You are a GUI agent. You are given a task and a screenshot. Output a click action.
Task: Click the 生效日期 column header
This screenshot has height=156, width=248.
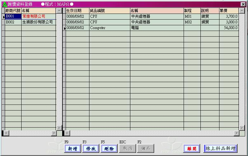77,11
